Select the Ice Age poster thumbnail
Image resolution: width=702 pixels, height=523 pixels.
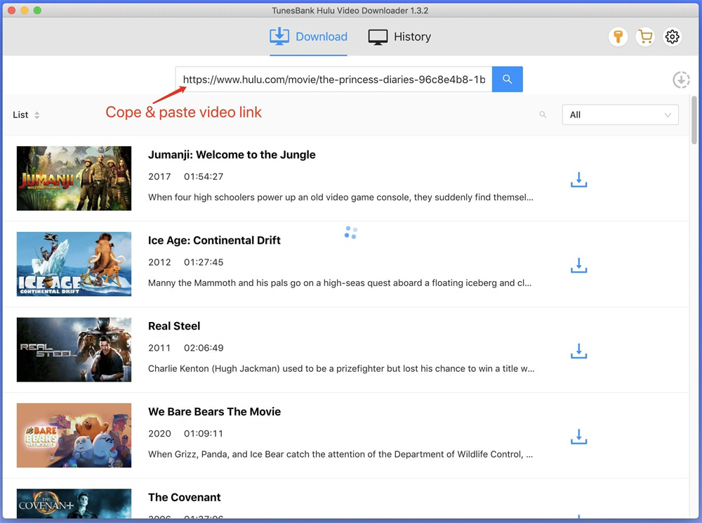coord(74,264)
